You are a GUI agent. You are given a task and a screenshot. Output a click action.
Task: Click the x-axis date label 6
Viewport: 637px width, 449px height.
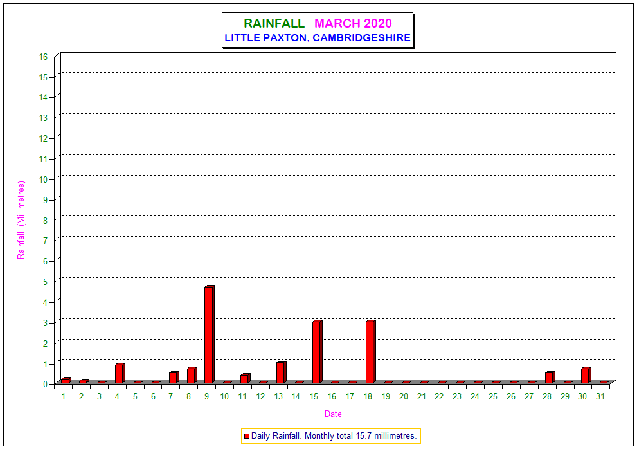[x=153, y=396]
